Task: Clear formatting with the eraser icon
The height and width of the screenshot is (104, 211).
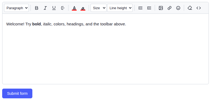Action: (x=190, y=8)
